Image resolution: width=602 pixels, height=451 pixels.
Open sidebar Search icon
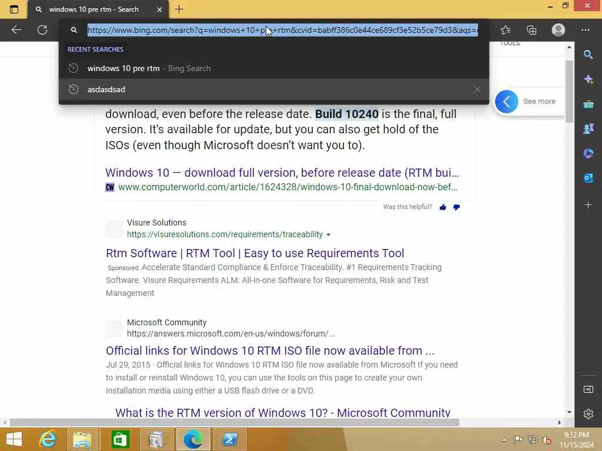click(x=588, y=55)
